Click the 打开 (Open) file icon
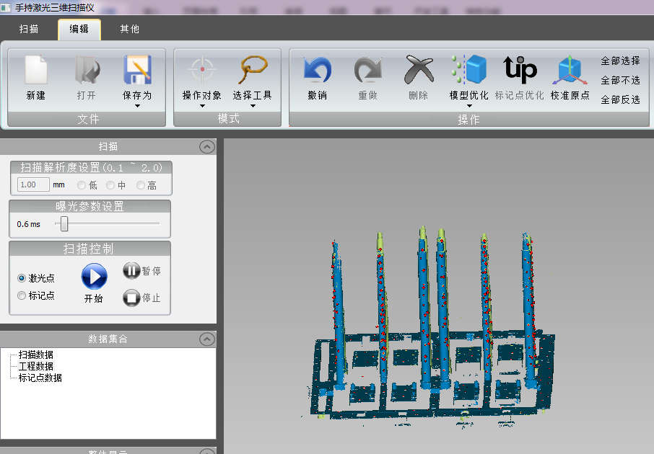This screenshot has height=454, width=654. click(86, 72)
